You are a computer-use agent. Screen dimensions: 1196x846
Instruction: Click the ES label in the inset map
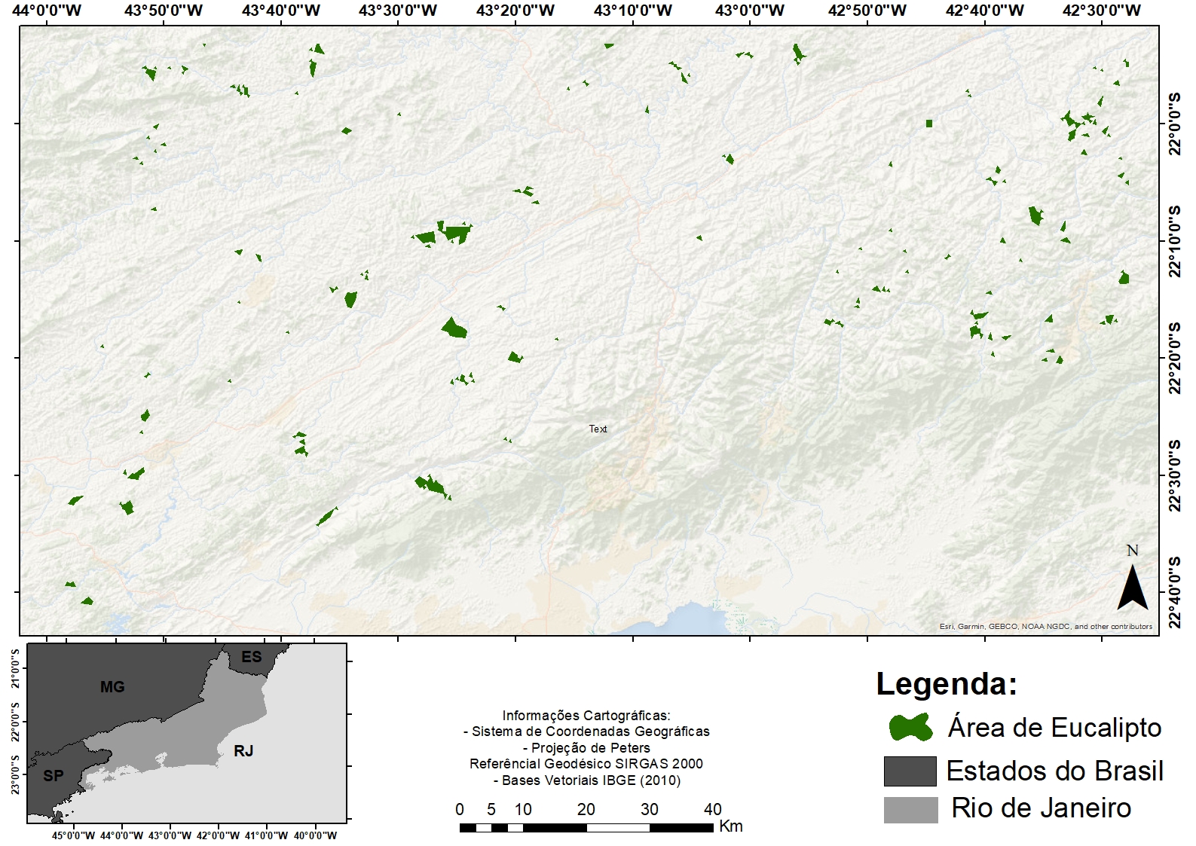pyautogui.click(x=251, y=657)
